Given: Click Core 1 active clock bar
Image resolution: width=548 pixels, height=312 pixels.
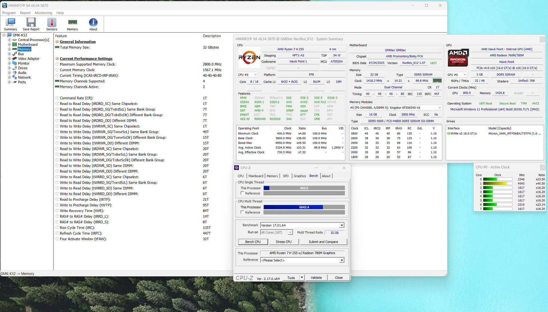Looking at the screenshot, I should (x=498, y=184).
